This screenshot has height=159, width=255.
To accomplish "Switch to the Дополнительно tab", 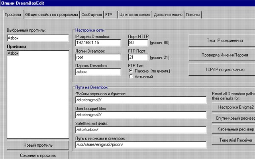I will tap(168, 15).
